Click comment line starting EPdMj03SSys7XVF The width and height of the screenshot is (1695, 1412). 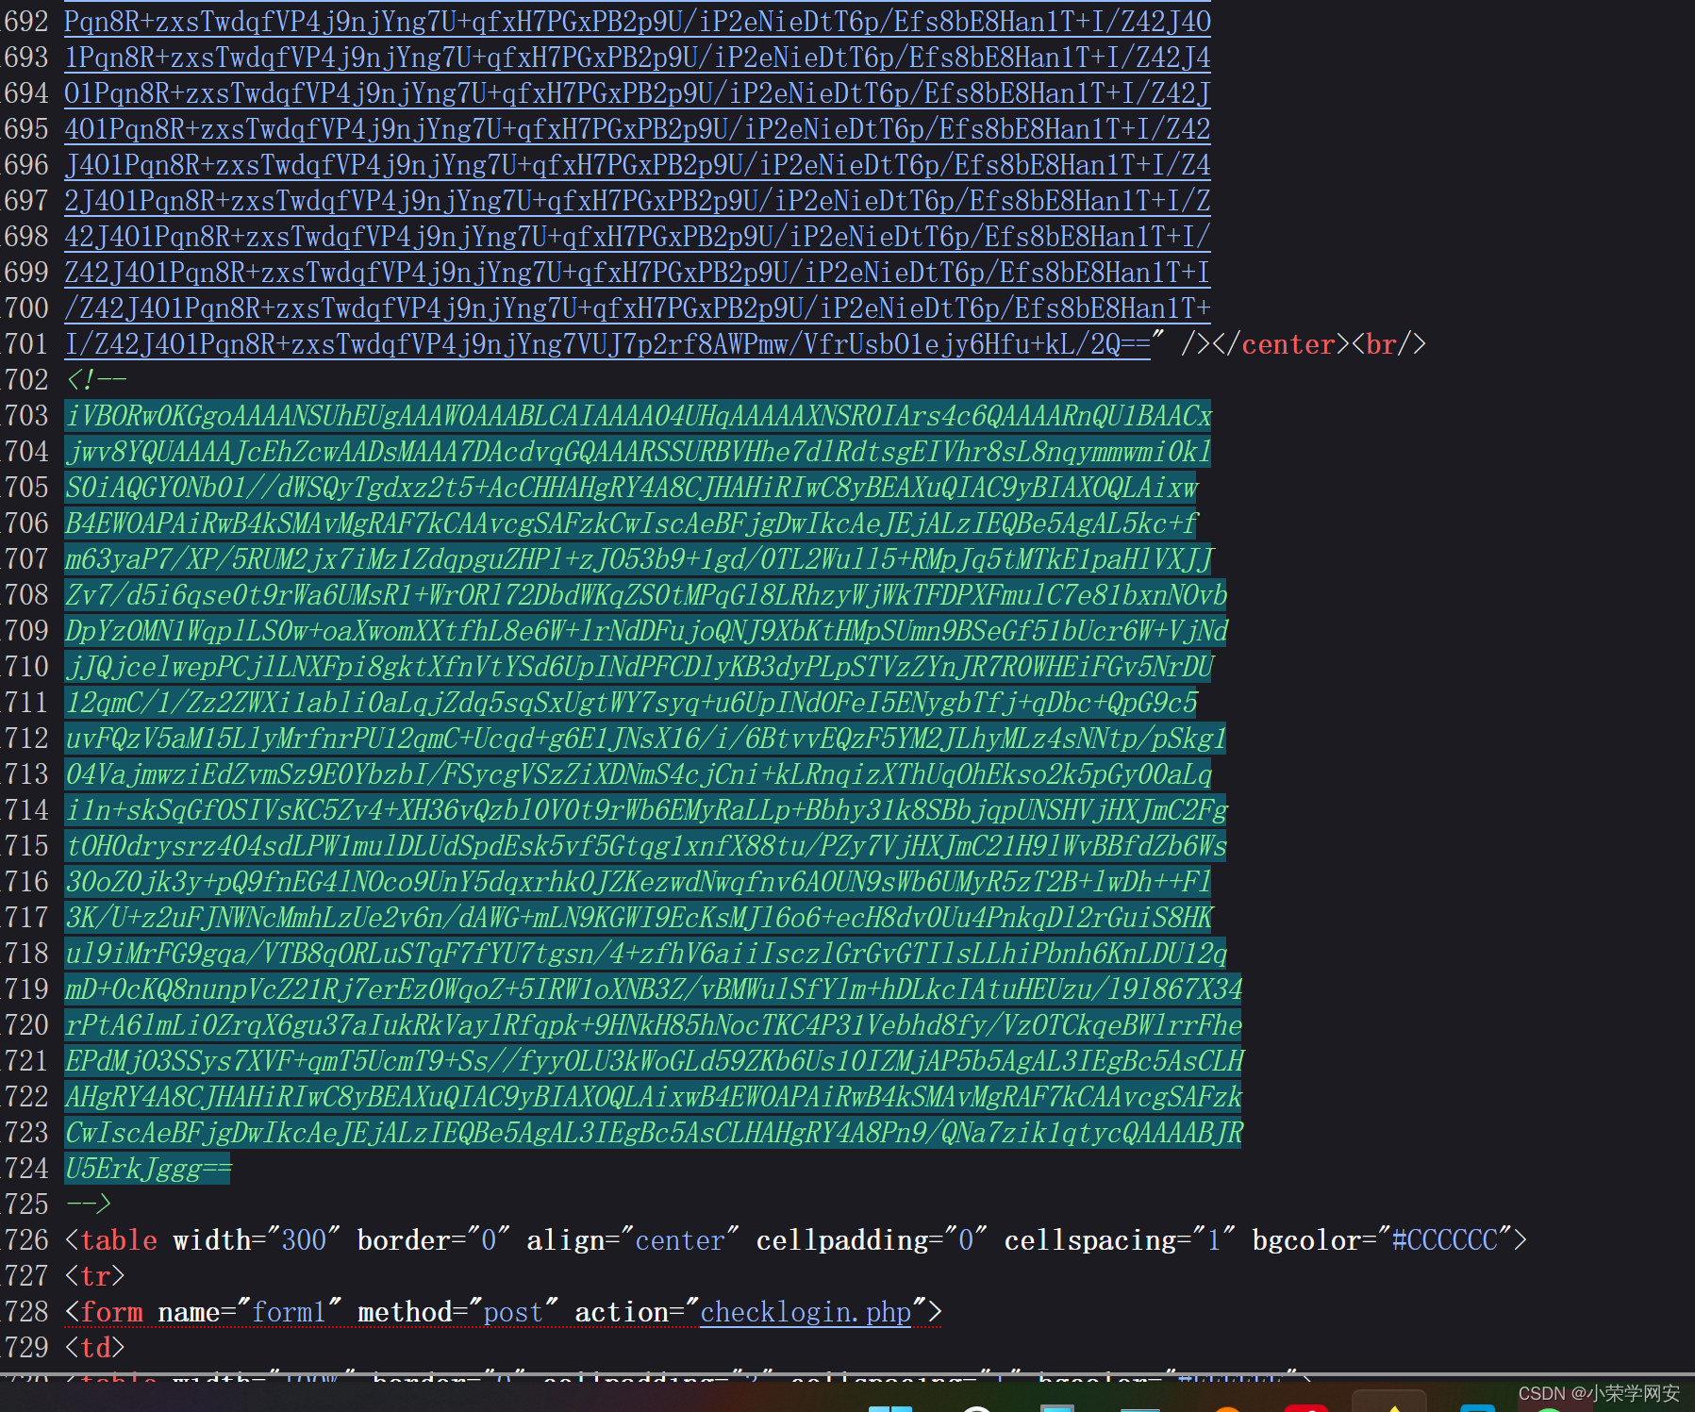[655, 1060]
